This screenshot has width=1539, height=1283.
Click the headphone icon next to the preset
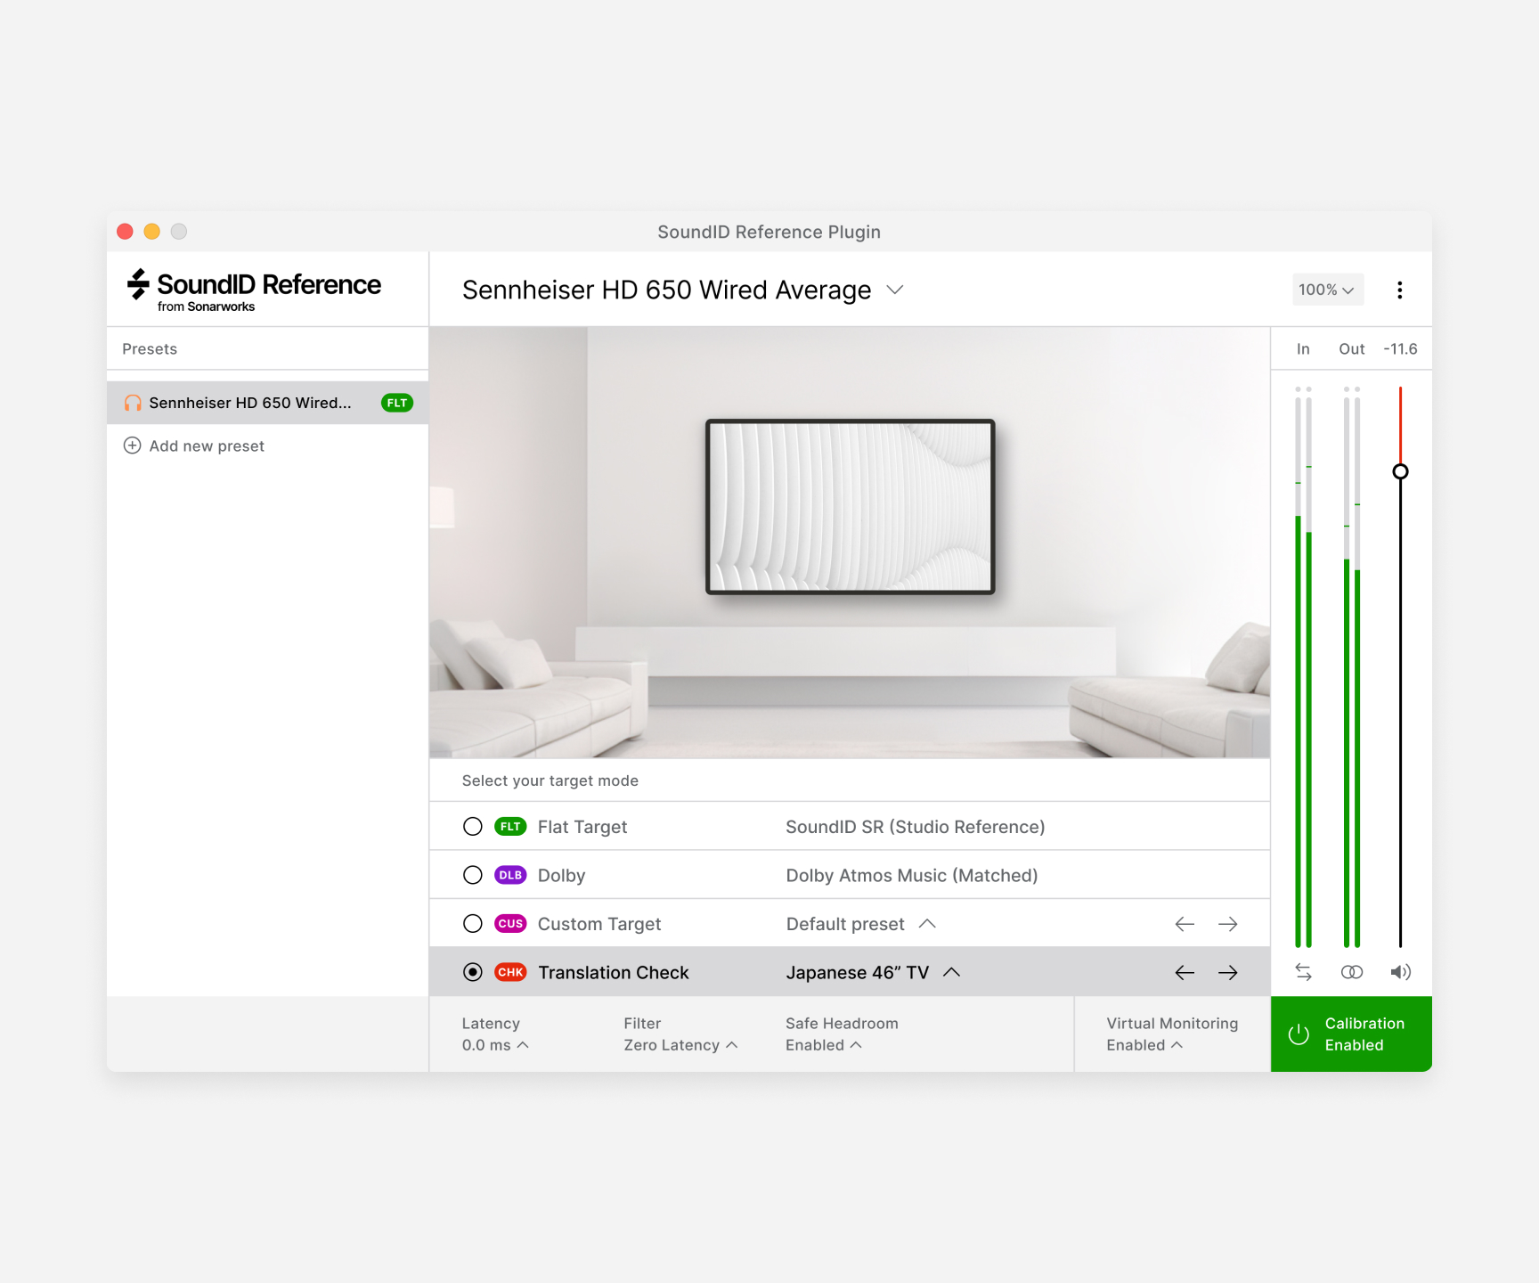pos(132,403)
